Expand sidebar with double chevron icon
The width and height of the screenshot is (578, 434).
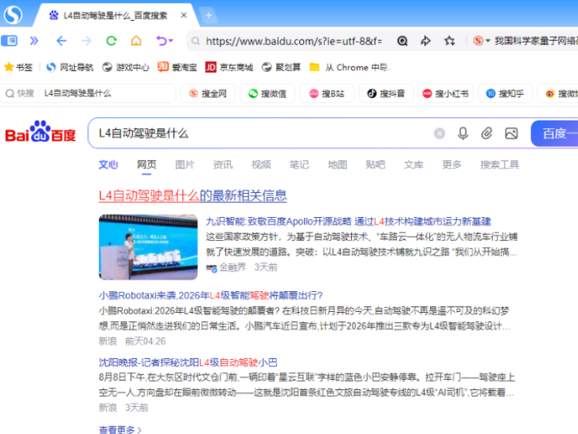pos(34,41)
